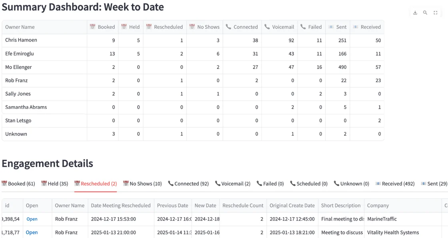Click the calendar icon in the Booked column header
This screenshot has height=238, width=448.
point(92,27)
